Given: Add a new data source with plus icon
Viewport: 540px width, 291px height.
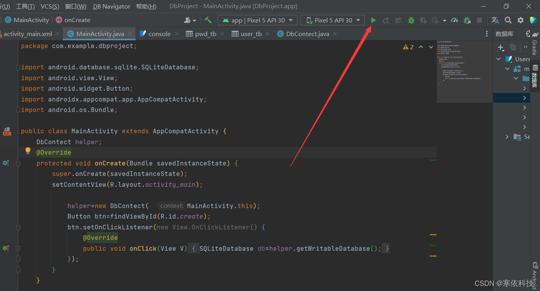Looking at the screenshot, I should click(x=501, y=47).
